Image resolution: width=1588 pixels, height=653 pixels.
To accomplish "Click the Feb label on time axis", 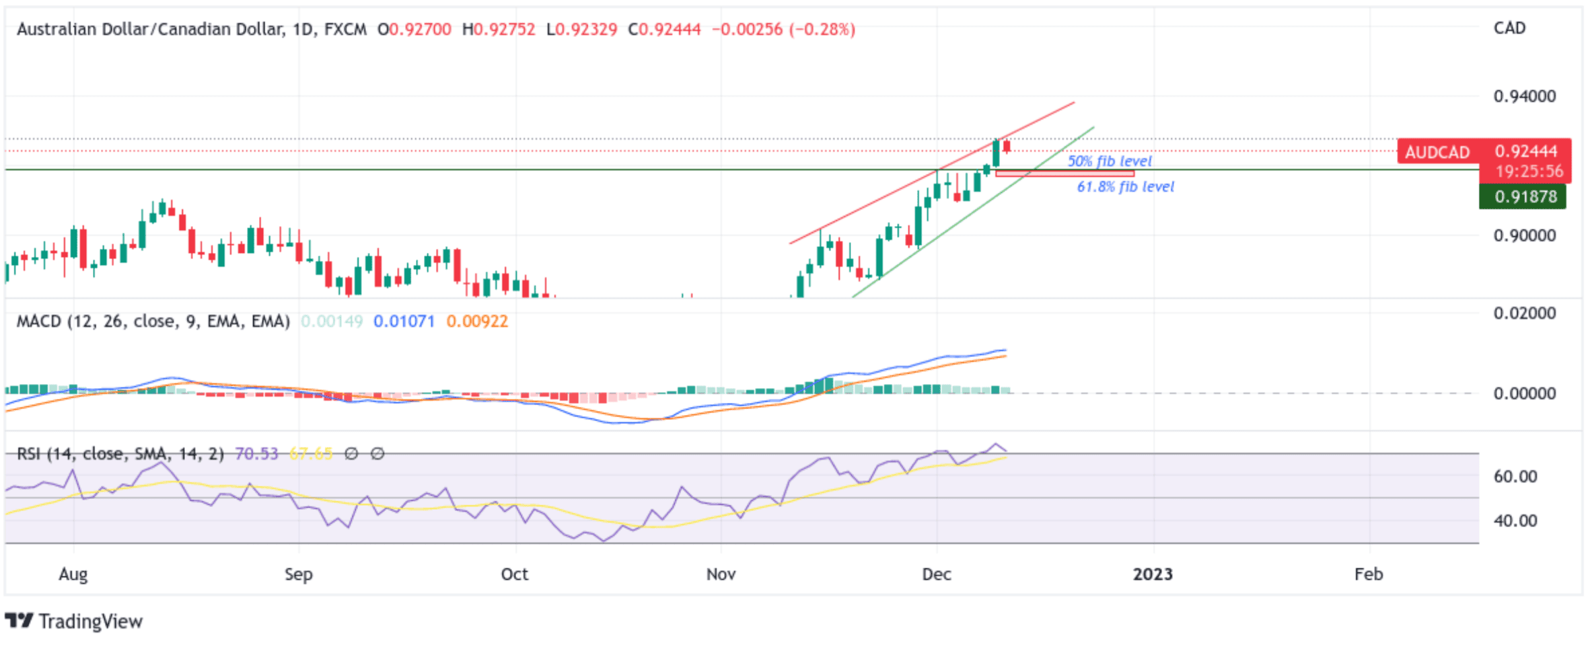I will 1369,575.
